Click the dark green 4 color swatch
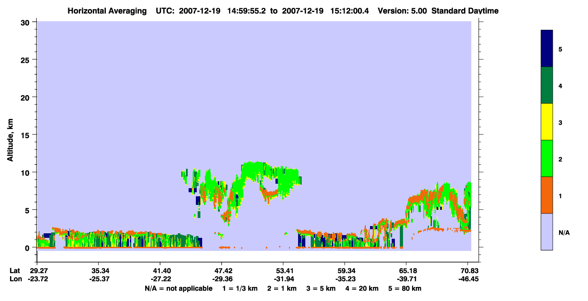588x301 pixels. click(x=547, y=85)
